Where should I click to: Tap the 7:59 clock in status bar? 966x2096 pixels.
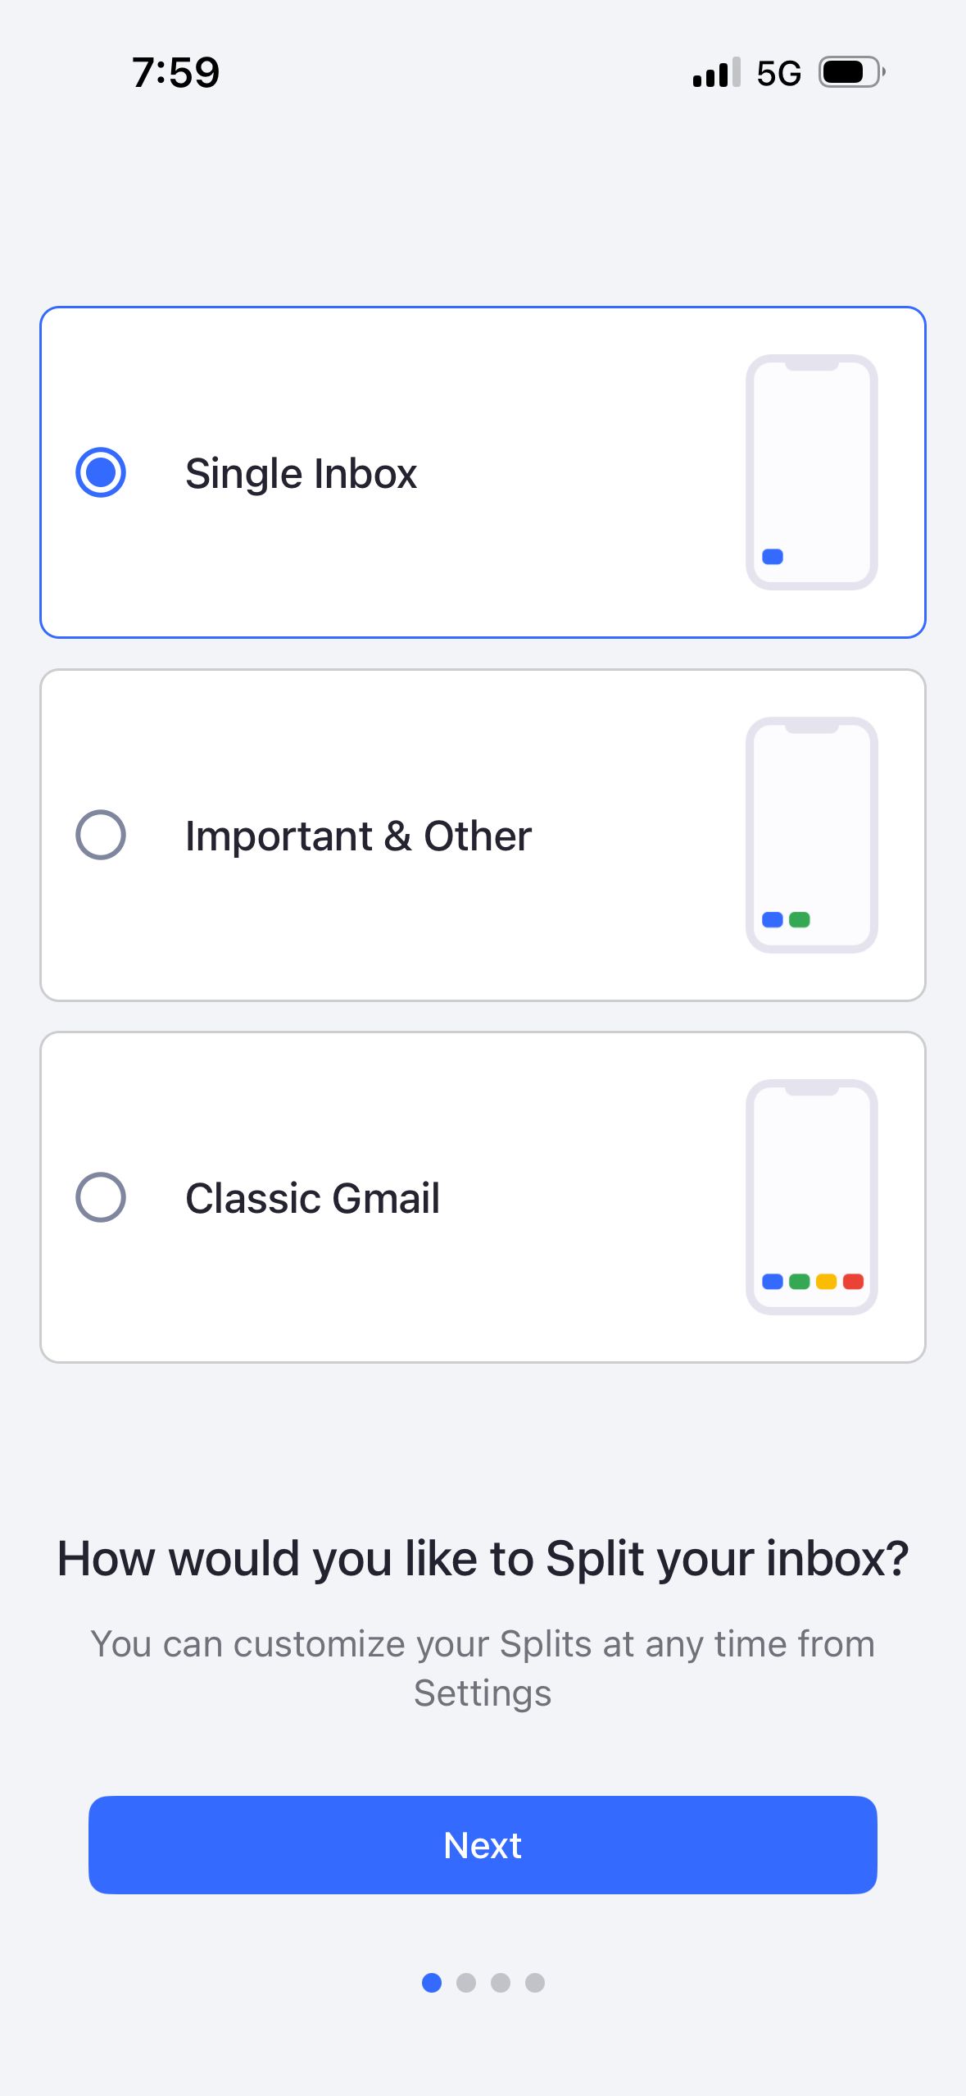tap(176, 72)
